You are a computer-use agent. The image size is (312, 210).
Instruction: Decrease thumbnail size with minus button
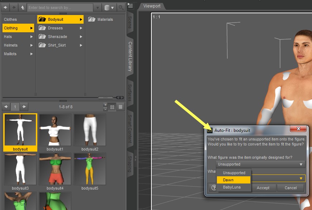click(105, 109)
